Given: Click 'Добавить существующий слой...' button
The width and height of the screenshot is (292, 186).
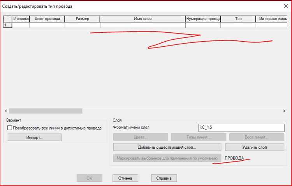Looking at the screenshot, I should click(167, 147).
